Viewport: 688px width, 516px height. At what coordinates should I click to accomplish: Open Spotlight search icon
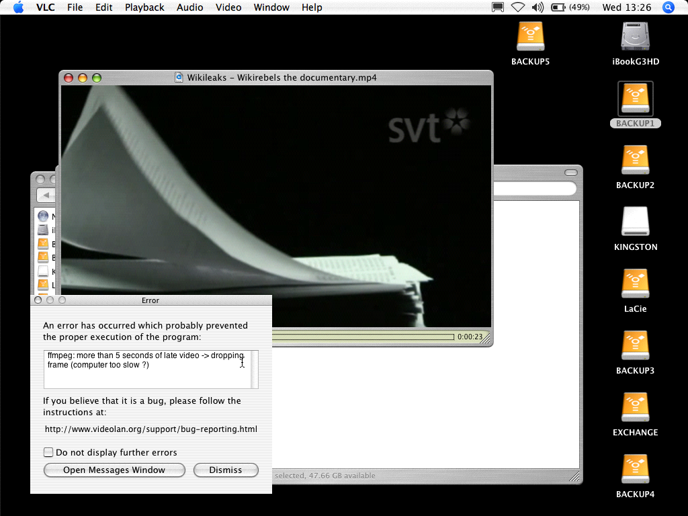pos(669,7)
